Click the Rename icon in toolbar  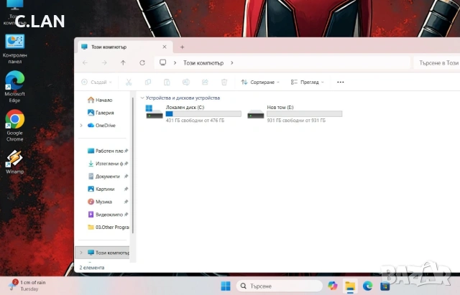185,83
